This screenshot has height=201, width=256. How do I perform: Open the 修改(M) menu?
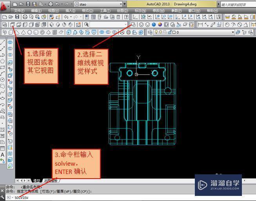tap(158, 11)
